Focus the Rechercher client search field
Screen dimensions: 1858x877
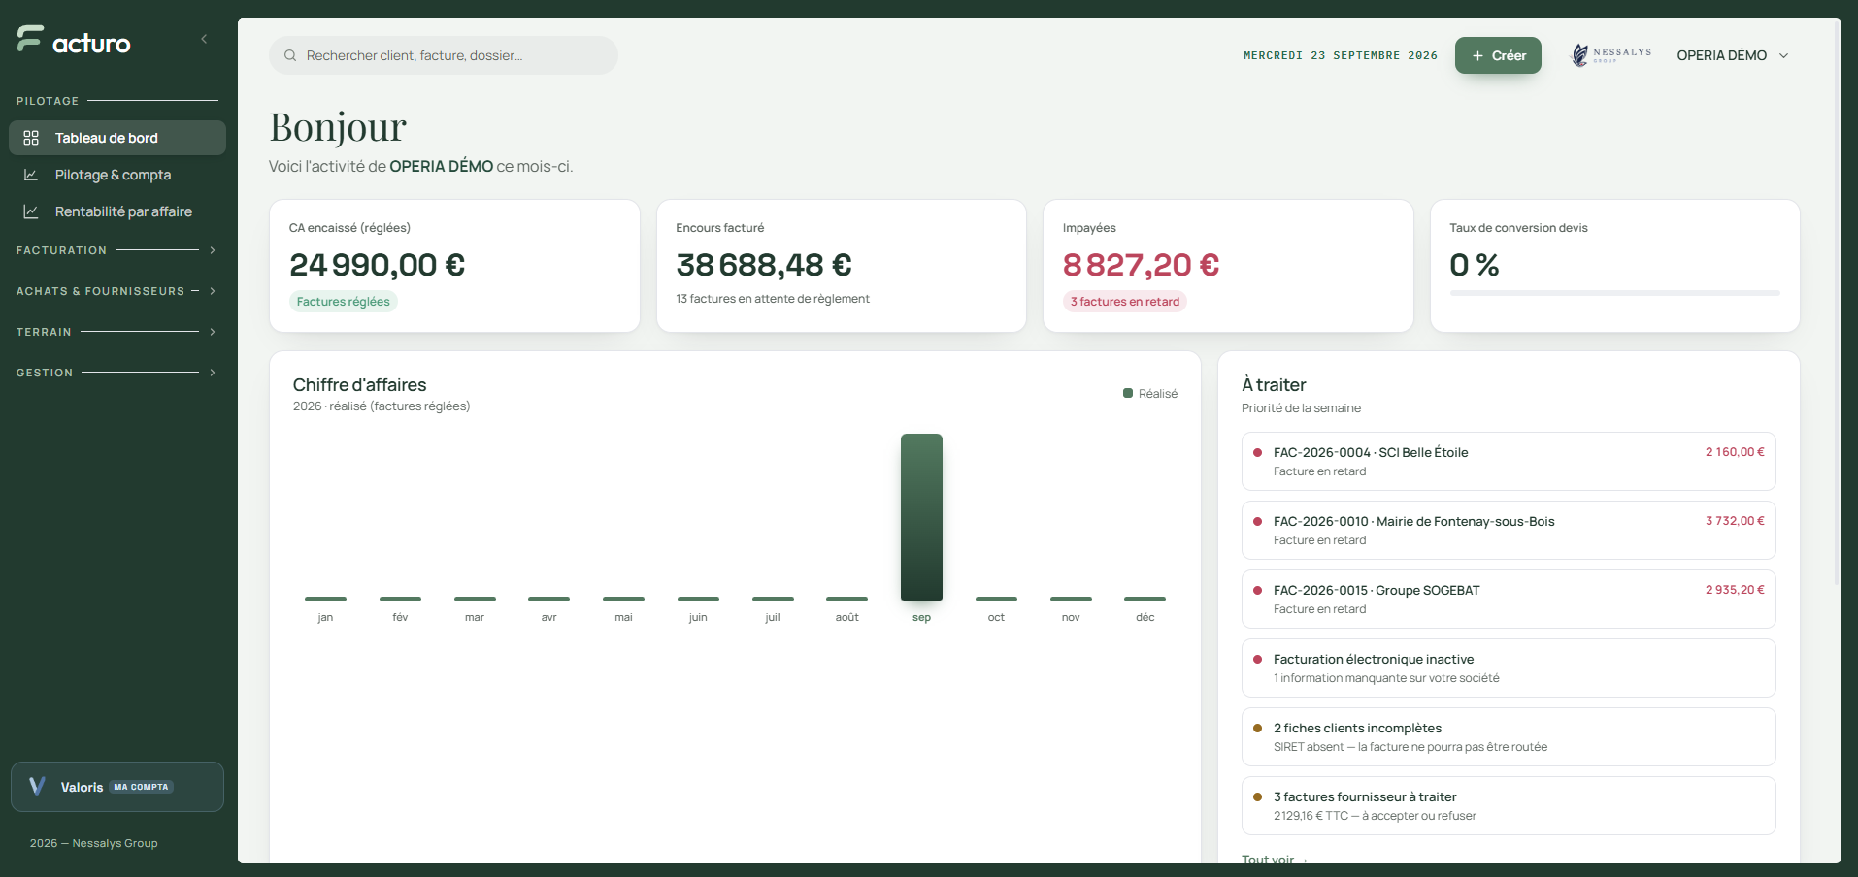pyautogui.click(x=444, y=55)
